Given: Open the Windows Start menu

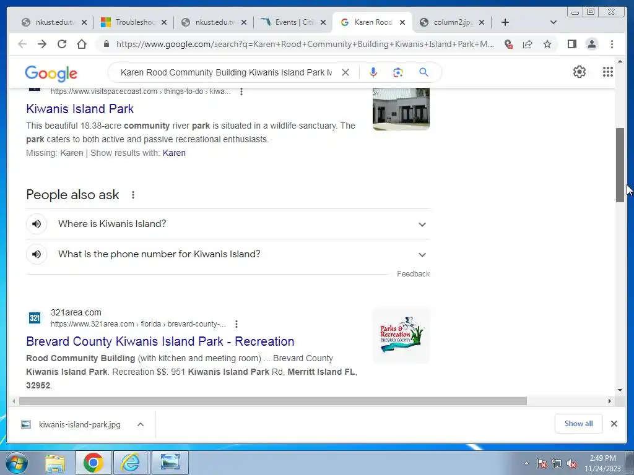Looking at the screenshot, I should (x=17, y=463).
